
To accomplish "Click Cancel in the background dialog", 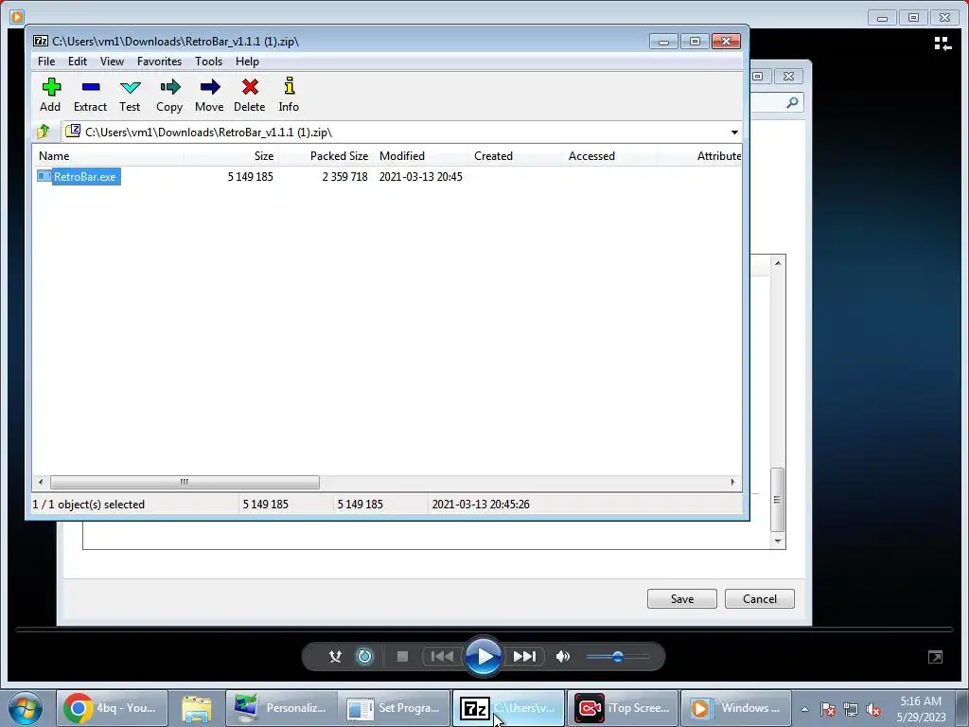I will pyautogui.click(x=760, y=598).
